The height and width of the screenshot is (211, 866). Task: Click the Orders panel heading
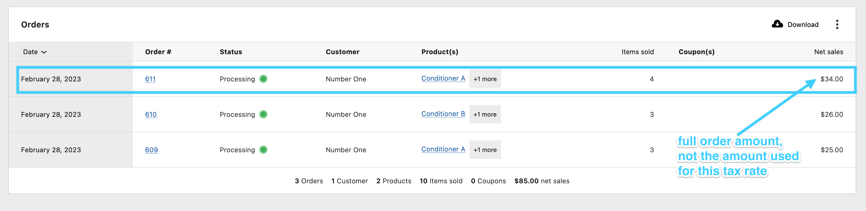(35, 24)
